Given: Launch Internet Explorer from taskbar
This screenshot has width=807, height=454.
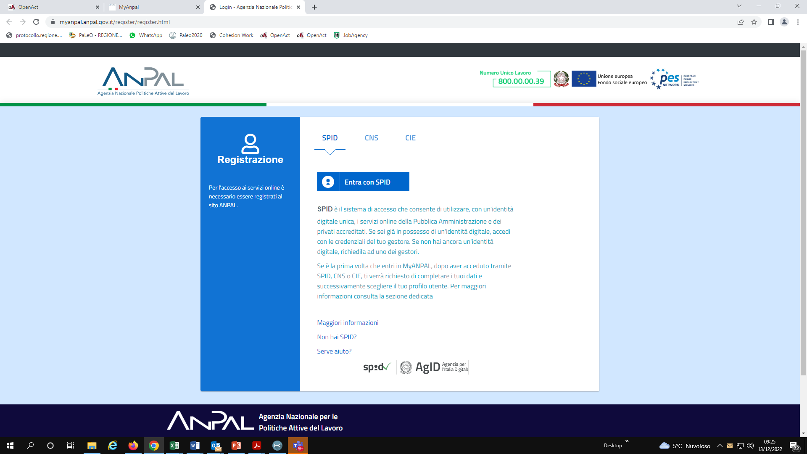Looking at the screenshot, I should (x=112, y=446).
